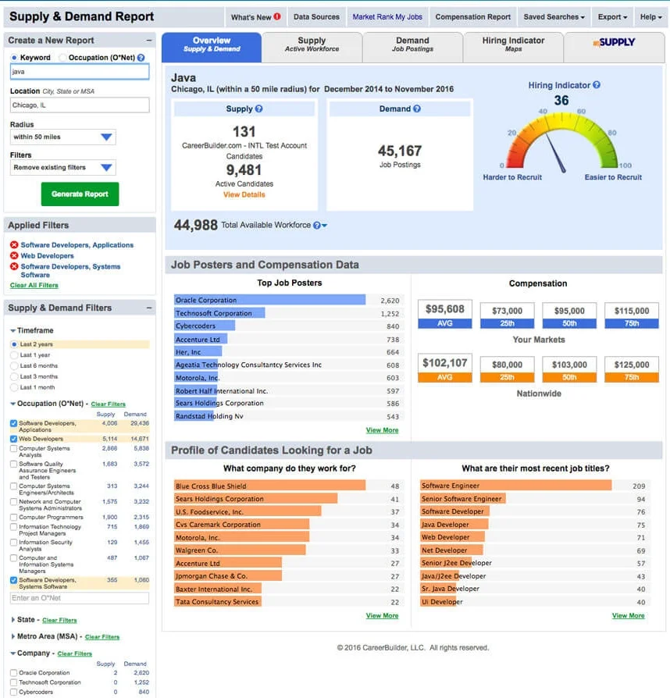Viewport: 670px width, 698px height.
Task: Open the Radius within 50 miles dropdown
Action: 62,137
